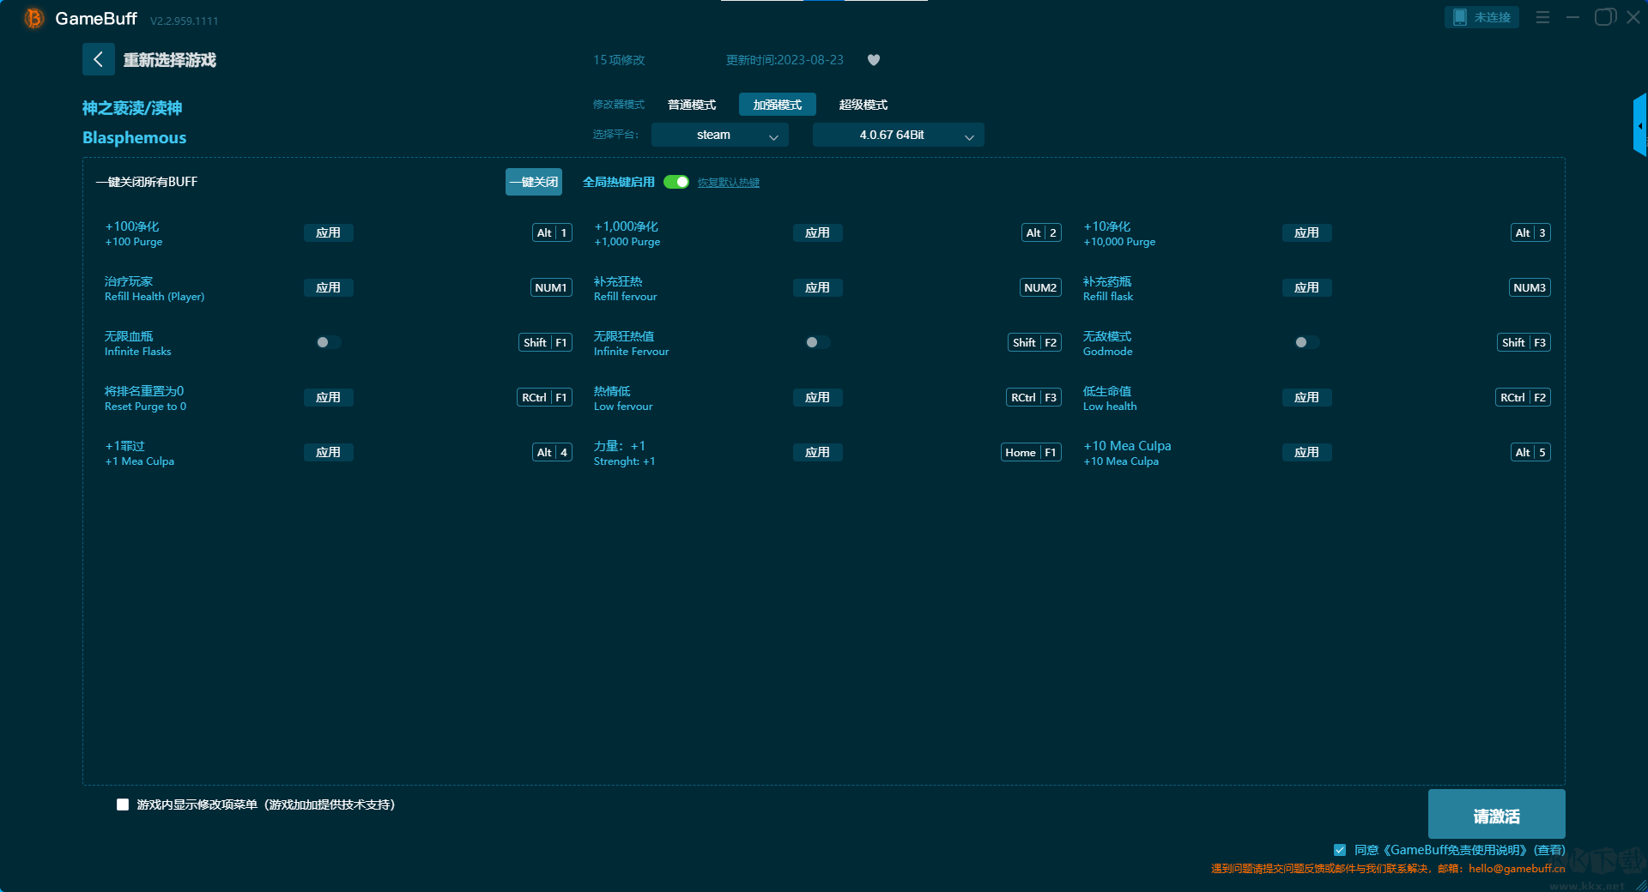The width and height of the screenshot is (1648, 892).
Task: Switch to 普通模式 tab
Action: tap(692, 105)
